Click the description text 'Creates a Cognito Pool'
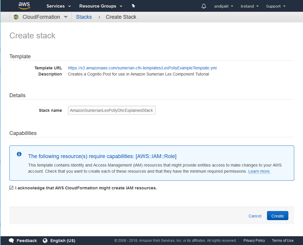Screen dimensions: 303x245 pyautogui.click(x=138, y=74)
